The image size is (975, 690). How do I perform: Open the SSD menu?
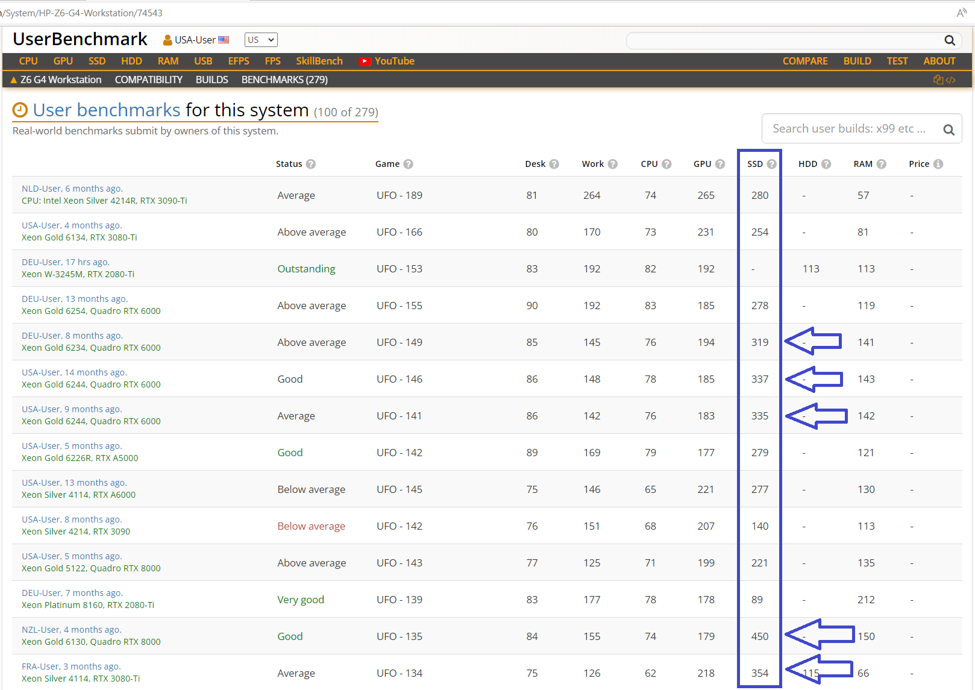[x=97, y=61]
